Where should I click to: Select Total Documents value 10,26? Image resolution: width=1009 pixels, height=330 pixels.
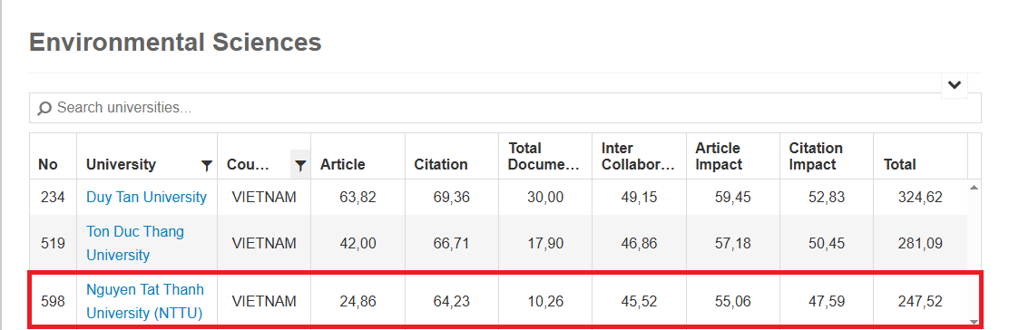(545, 301)
